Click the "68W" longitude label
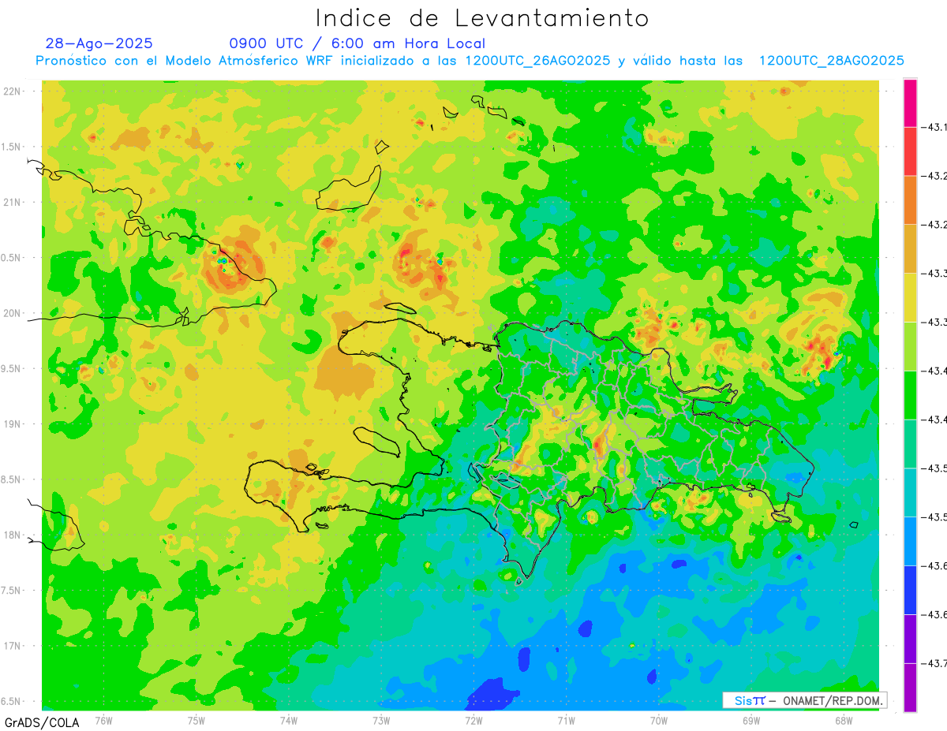947x731 pixels. [x=844, y=721]
